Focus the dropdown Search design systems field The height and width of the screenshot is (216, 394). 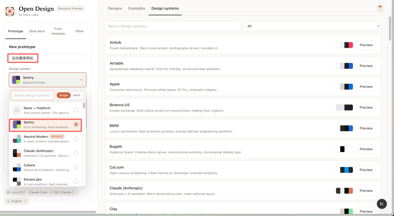(x=32, y=95)
